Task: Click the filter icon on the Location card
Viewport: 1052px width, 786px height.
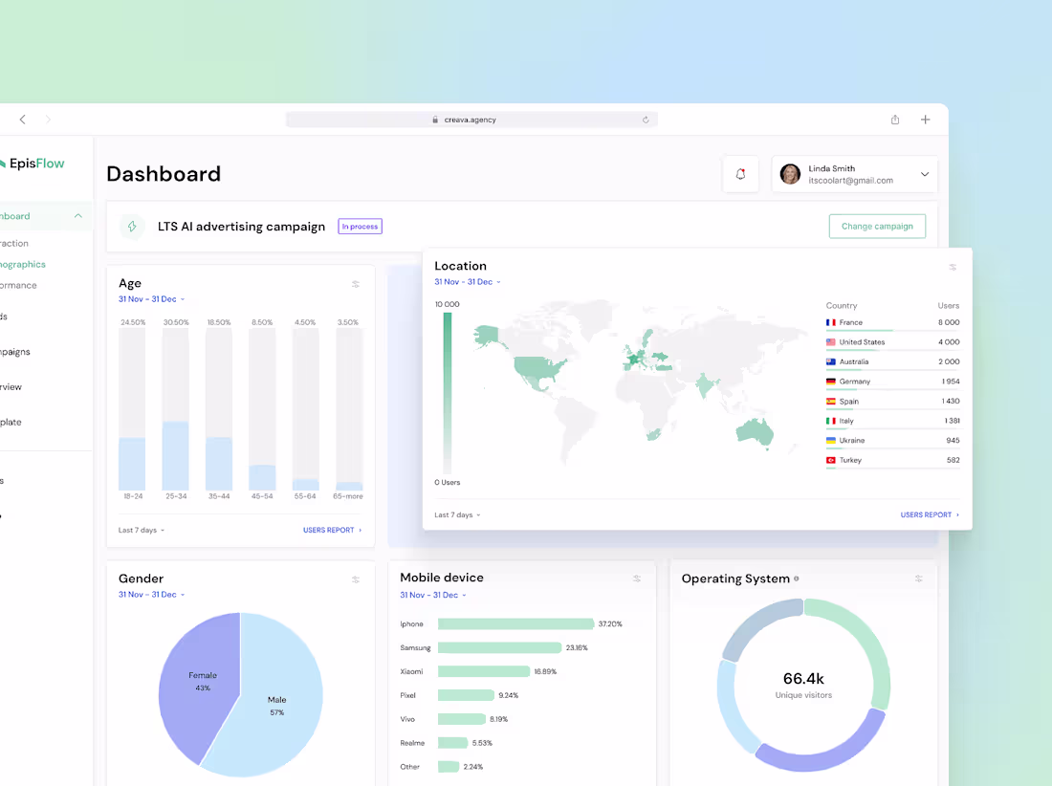Action: coord(953,268)
